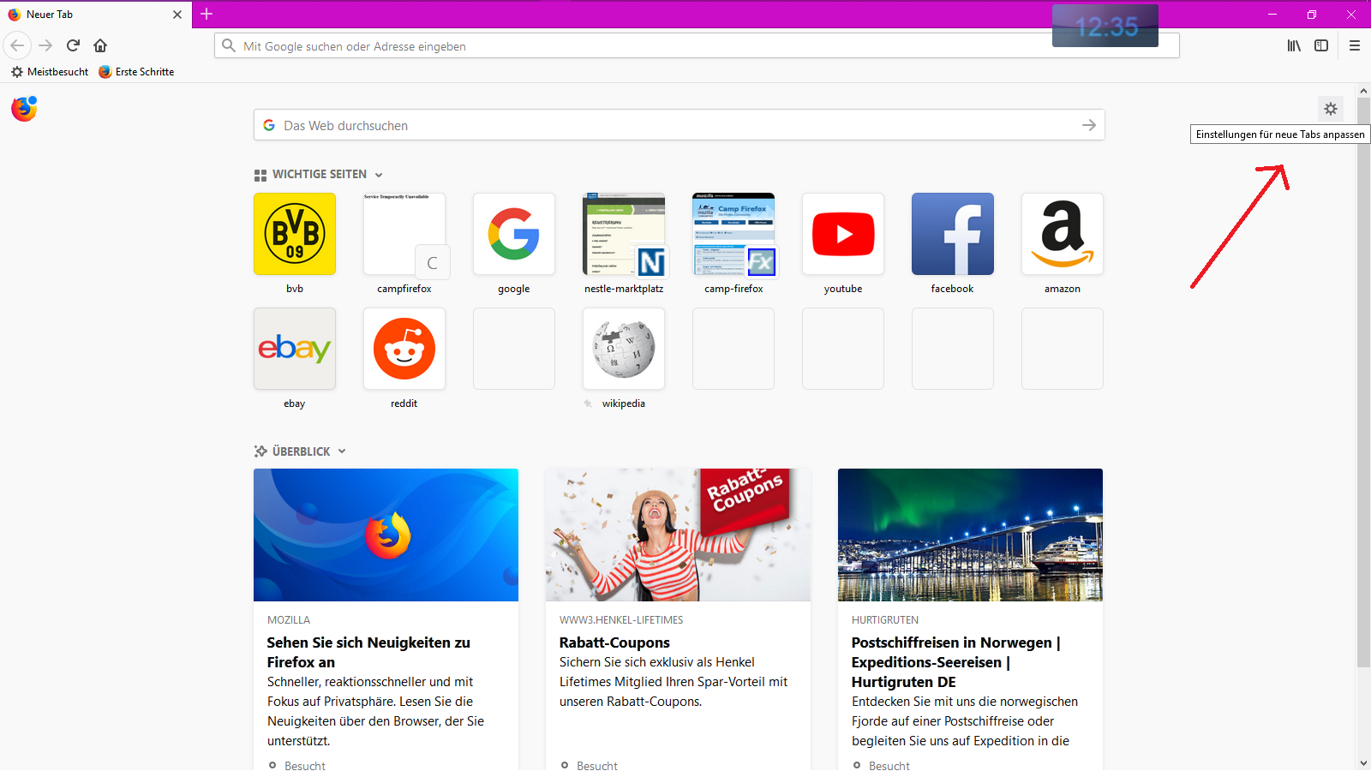Collapse the Überblick section
Viewport: 1371px width, 771px height.
pos(342,451)
